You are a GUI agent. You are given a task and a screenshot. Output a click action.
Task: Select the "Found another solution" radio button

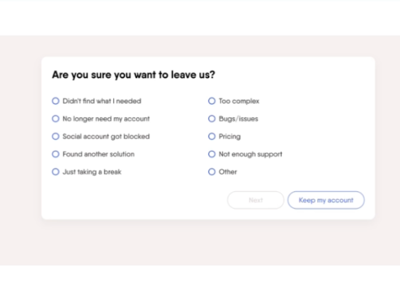click(56, 154)
